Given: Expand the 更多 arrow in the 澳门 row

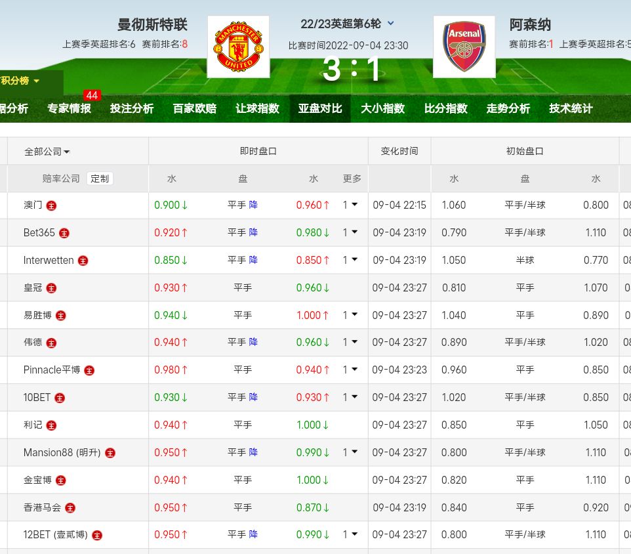Looking at the screenshot, I should click(x=354, y=205).
